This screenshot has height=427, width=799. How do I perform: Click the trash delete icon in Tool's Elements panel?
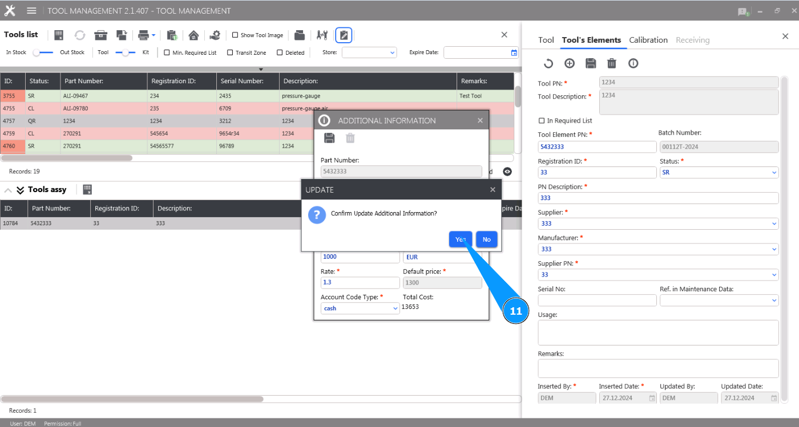coord(612,63)
